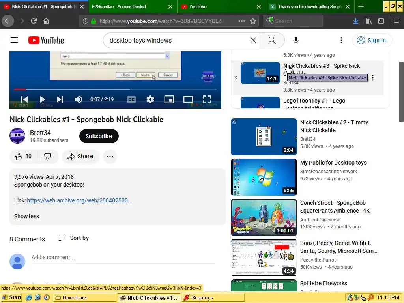404x303 pixels.
Task: Like the video with thumbs up
Action: pyautogui.click(x=23, y=156)
